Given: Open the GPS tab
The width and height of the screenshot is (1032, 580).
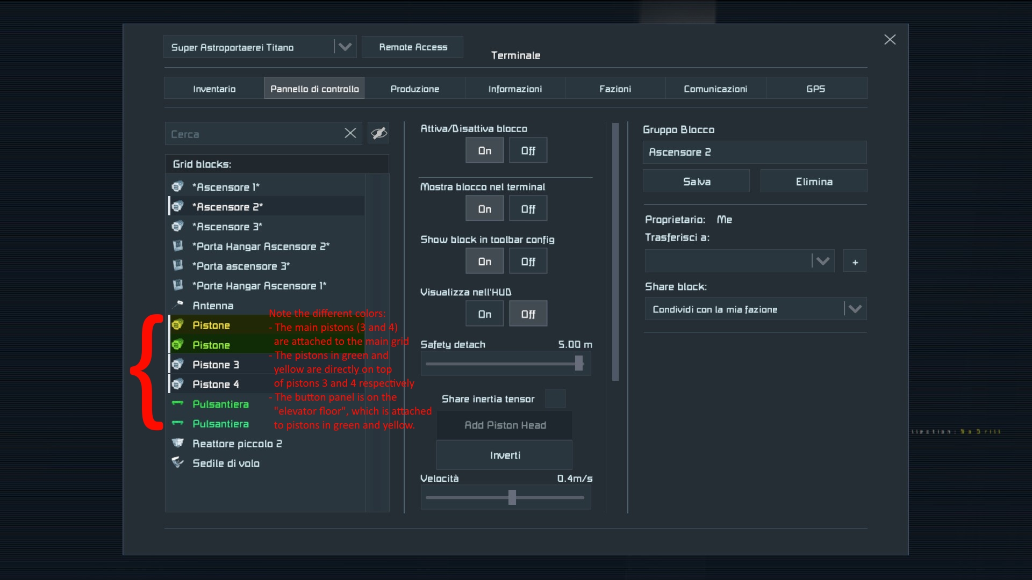Looking at the screenshot, I should 815,89.
